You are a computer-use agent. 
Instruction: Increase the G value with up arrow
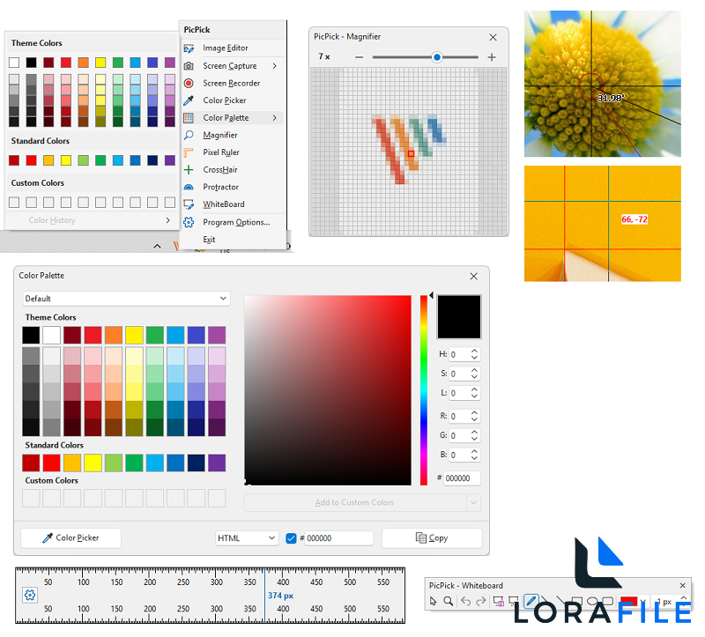(474, 433)
